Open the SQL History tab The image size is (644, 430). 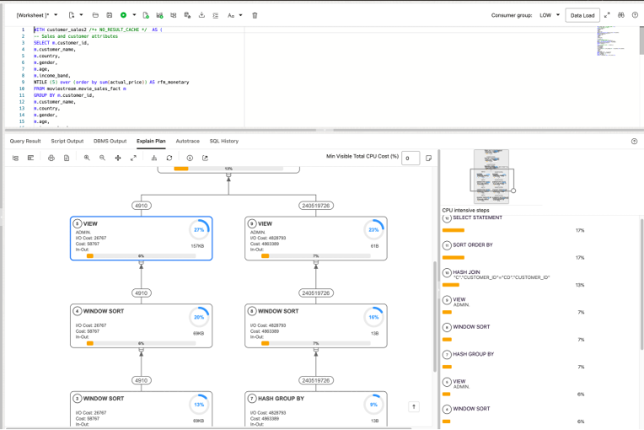224,141
